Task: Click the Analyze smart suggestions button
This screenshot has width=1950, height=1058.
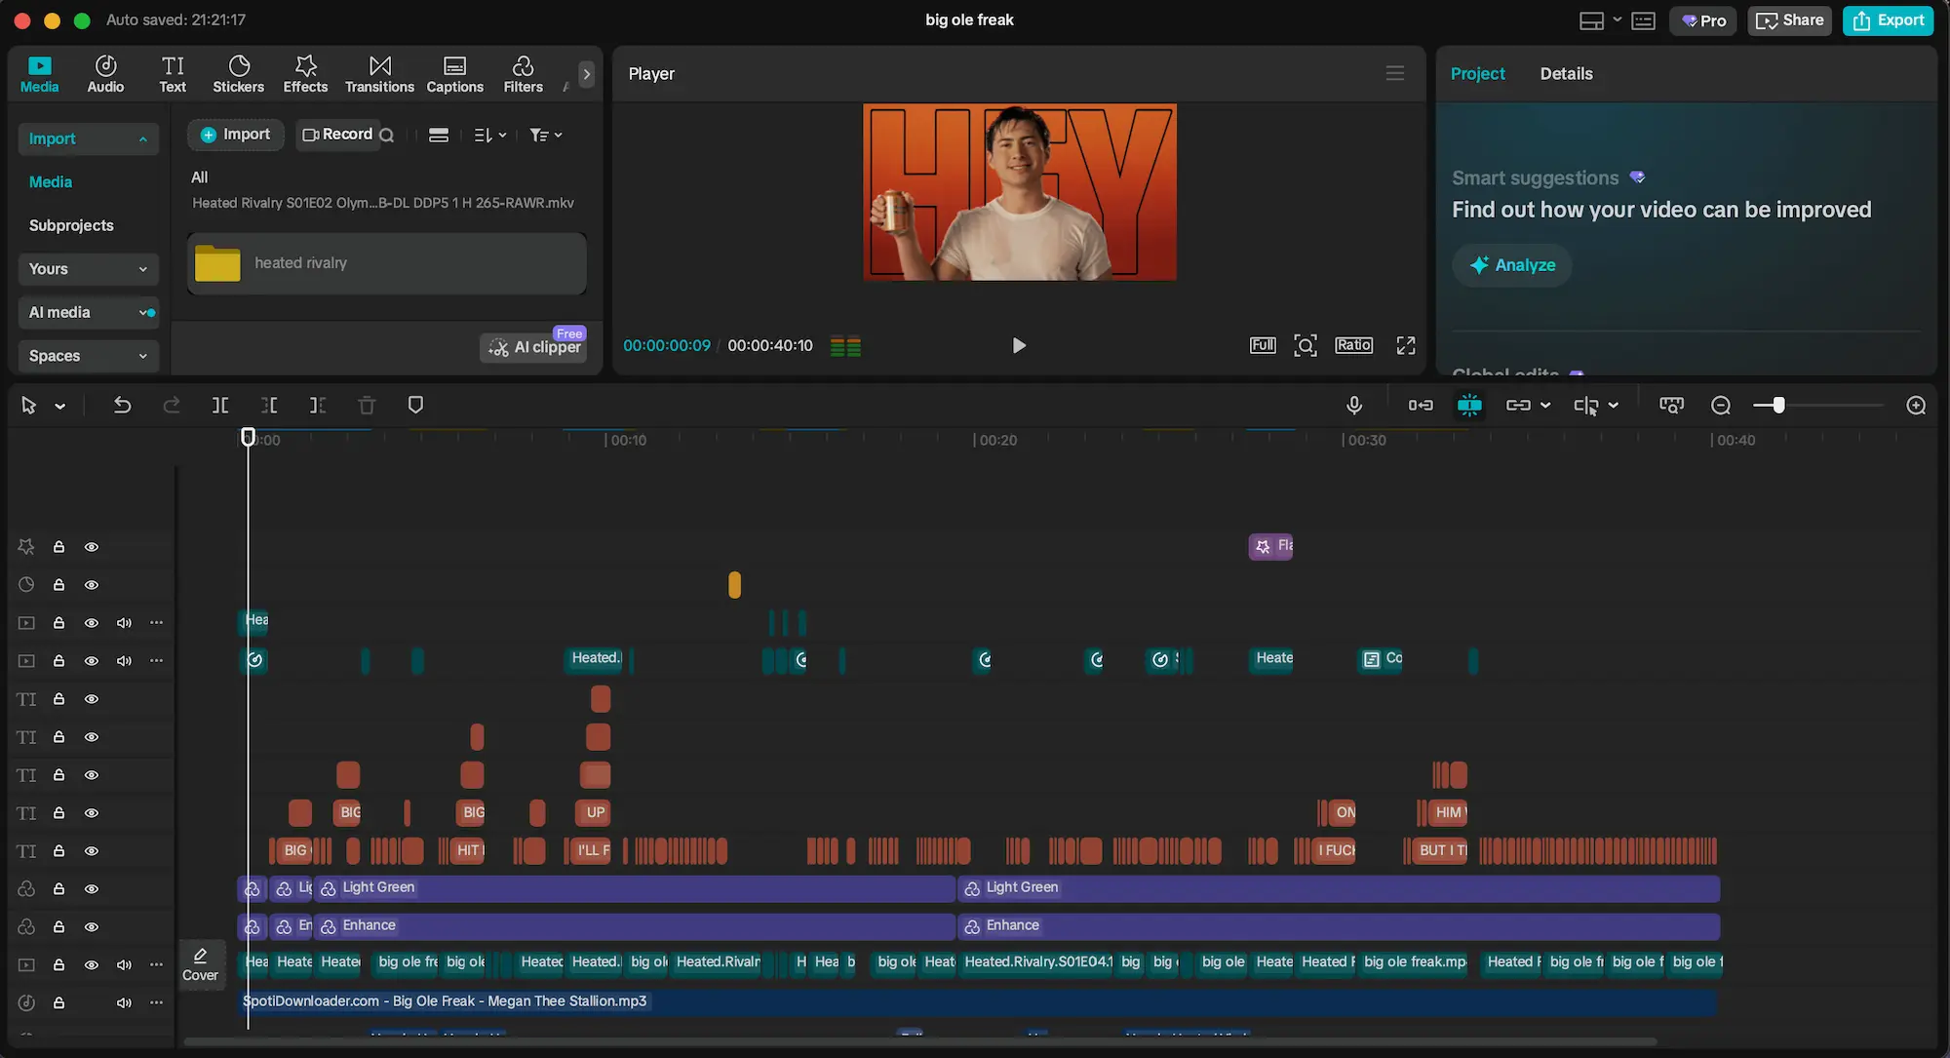Action: [x=1511, y=264]
